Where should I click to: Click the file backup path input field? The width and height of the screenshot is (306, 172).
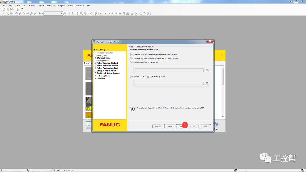[169, 70]
